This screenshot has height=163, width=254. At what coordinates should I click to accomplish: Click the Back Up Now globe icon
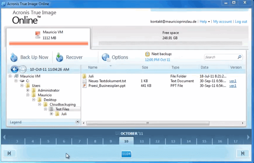click(x=14, y=57)
